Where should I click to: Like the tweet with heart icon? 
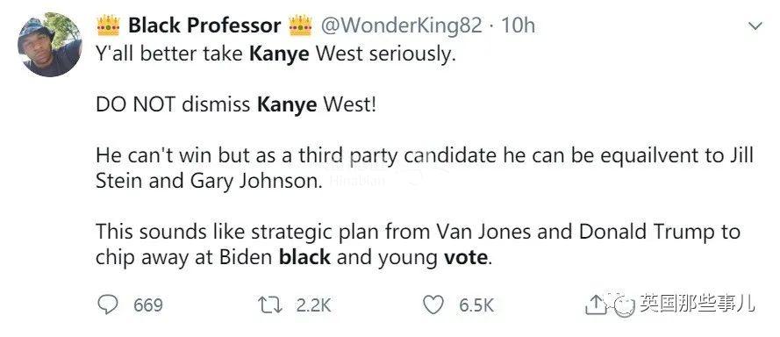433,305
